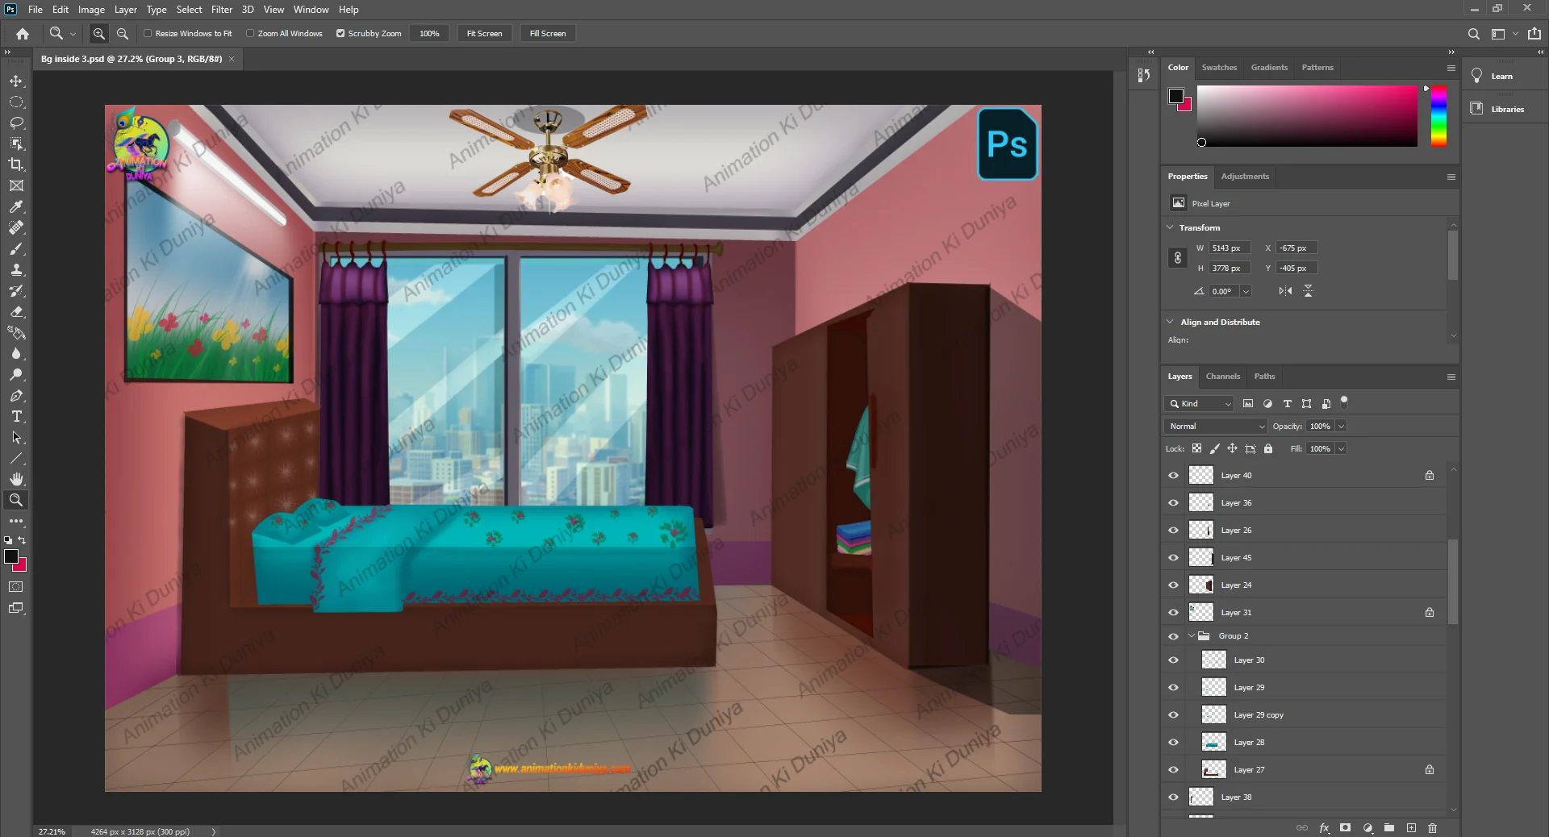
Task: Disable the Scrubby Zoom checkbox
Action: [340, 34]
